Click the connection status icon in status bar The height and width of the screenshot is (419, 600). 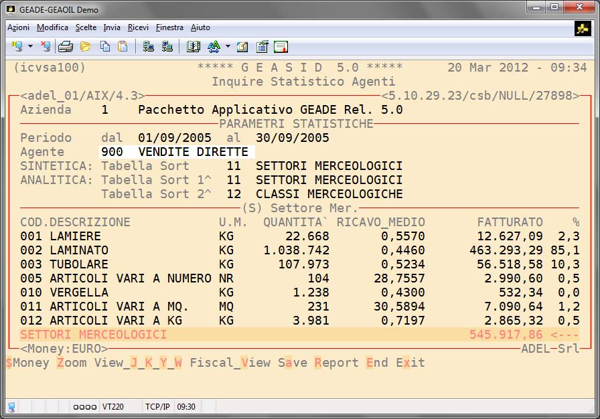(x=11, y=406)
